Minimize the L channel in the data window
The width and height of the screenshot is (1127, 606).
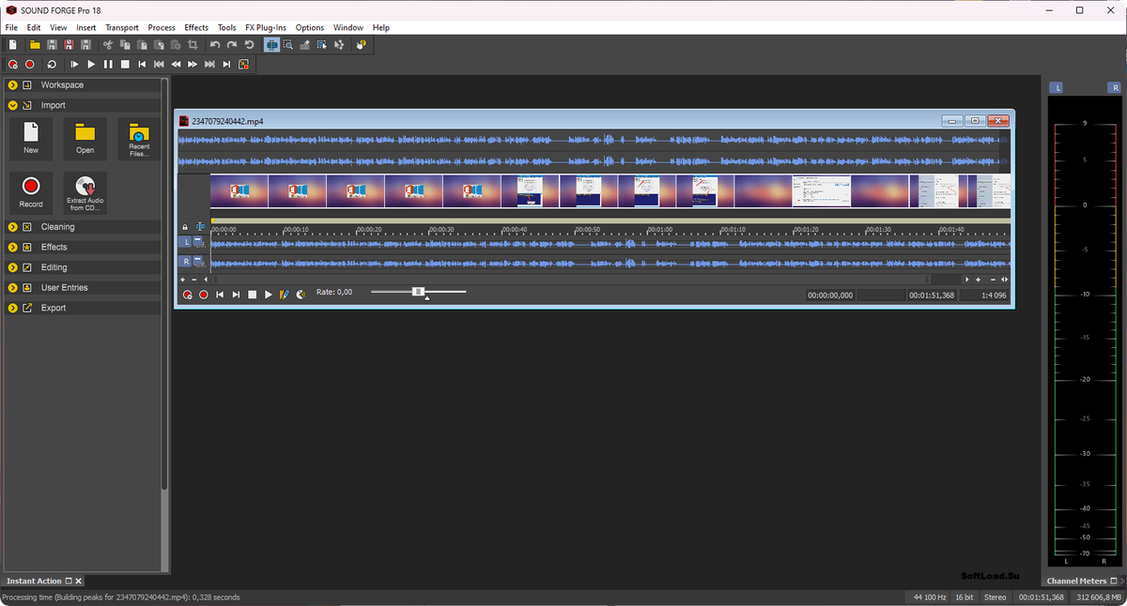[199, 242]
